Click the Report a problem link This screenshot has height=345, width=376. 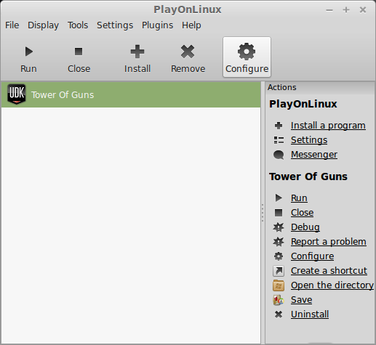(x=329, y=242)
